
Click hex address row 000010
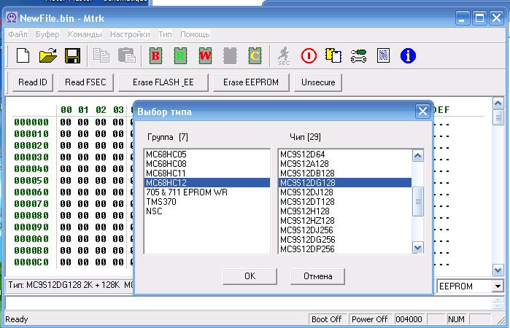[31, 134]
